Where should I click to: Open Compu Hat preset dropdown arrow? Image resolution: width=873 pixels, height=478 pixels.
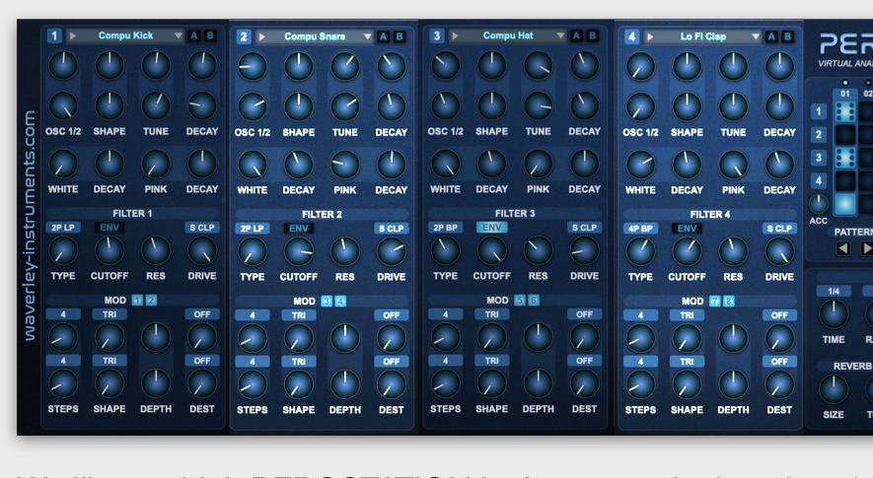pos(560,35)
